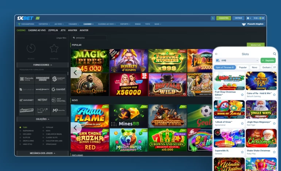Click the previous arrow on the Popular carousel
The height and width of the screenshot is (171, 281).
pyautogui.click(x=76, y=72)
